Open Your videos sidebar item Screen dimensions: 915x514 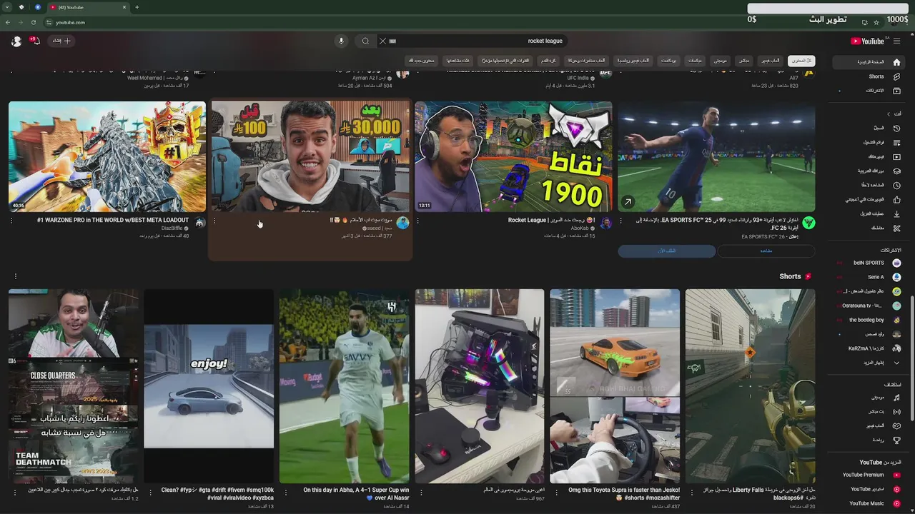[869, 156]
